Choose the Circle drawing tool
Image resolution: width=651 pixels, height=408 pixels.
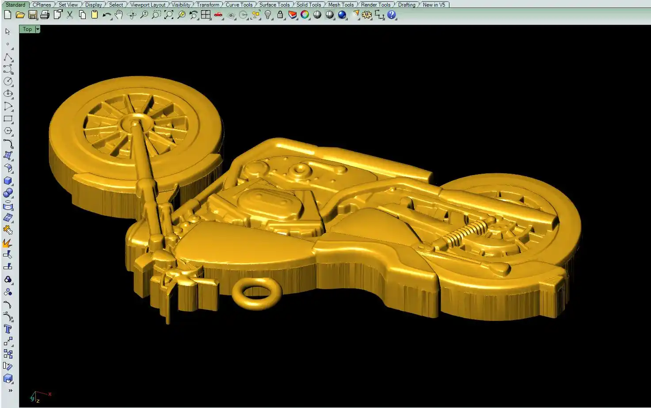coord(8,81)
